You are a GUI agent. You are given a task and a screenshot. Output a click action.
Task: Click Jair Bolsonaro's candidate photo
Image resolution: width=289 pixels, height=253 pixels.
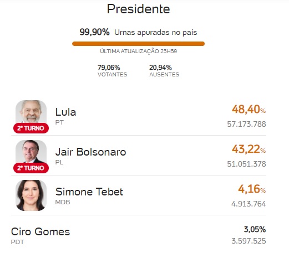click(x=31, y=152)
